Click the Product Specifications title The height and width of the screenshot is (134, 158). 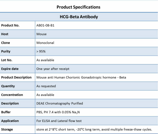(78, 7)
